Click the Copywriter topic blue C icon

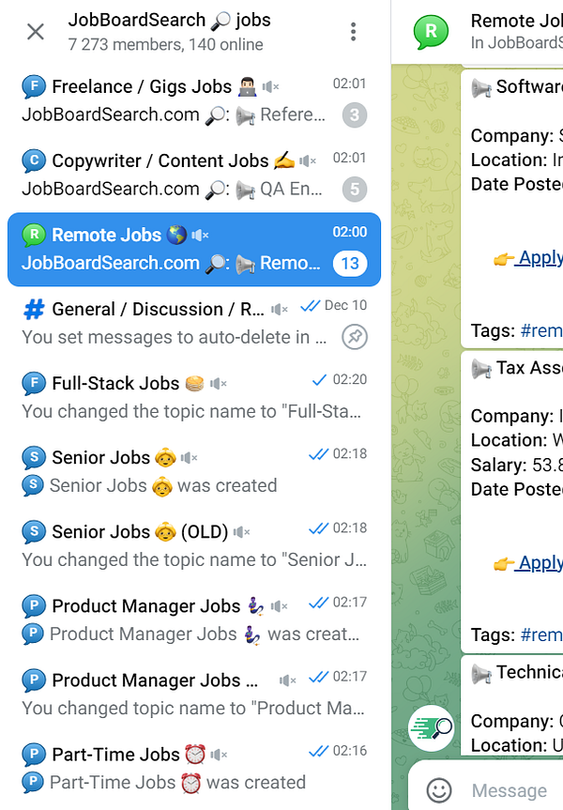coord(34,161)
